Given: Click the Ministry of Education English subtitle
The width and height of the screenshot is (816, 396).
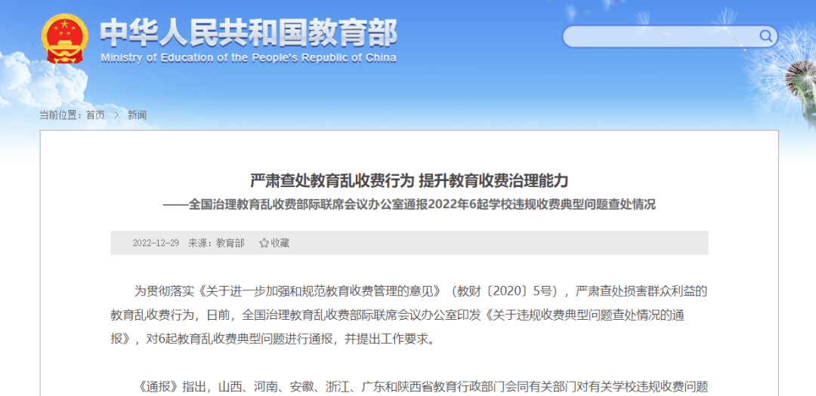Looking at the screenshot, I should click(249, 57).
